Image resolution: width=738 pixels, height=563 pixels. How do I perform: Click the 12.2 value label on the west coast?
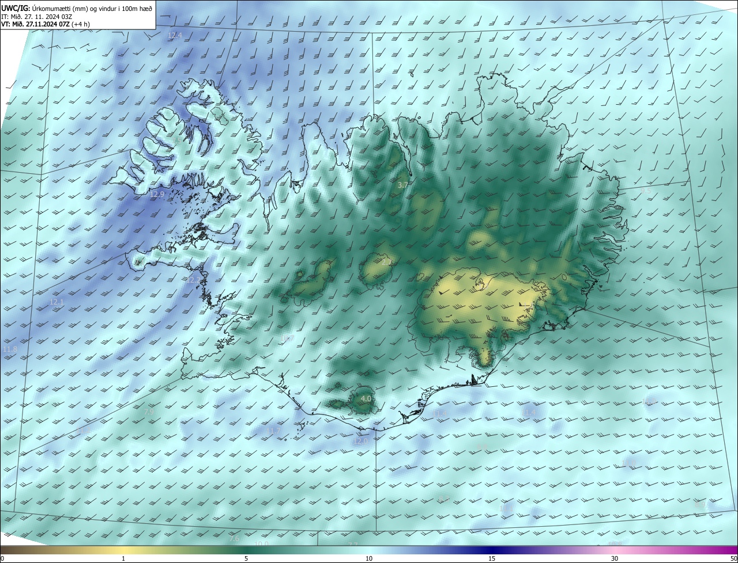click(x=194, y=280)
